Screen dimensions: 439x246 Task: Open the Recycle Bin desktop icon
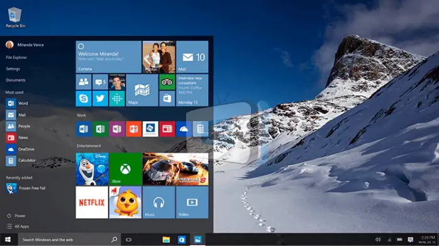15,18
